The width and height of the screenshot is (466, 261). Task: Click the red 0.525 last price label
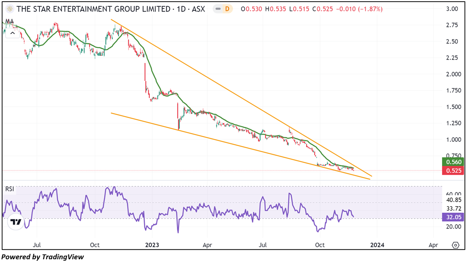coord(453,170)
